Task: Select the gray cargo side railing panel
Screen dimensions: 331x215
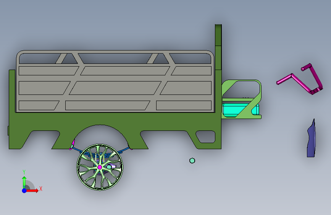Action: click(x=115, y=81)
